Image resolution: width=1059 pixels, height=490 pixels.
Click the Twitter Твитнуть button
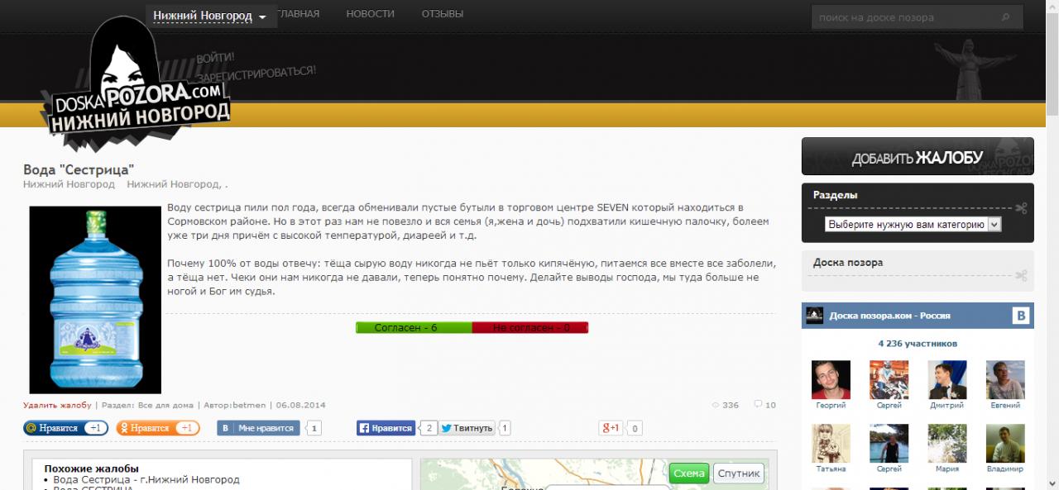click(x=467, y=428)
